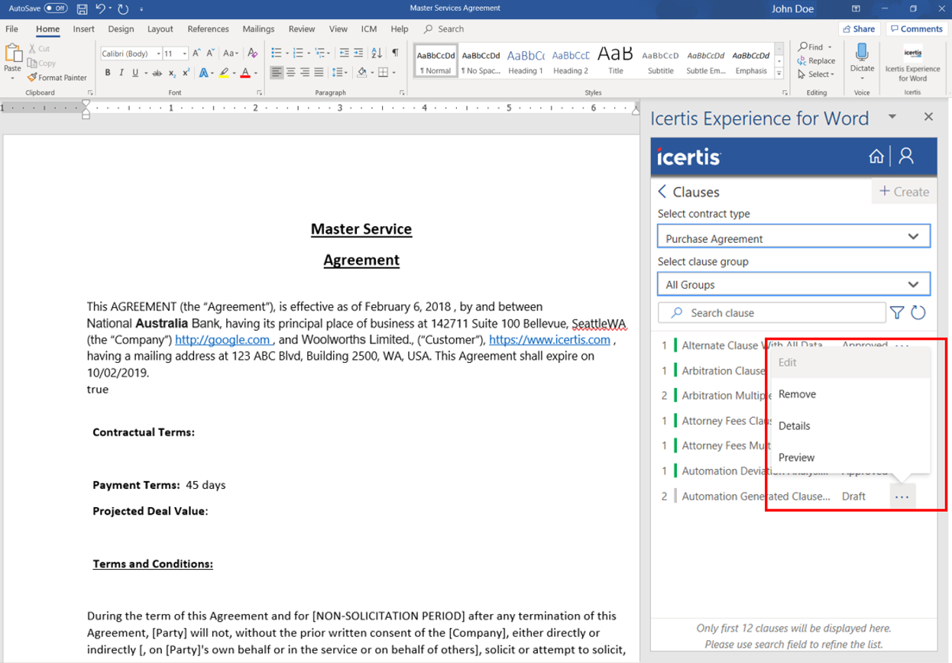Screen dimensions: 952x663
Task: Open the https://www.icertis.com hyperlink
Action: click(x=549, y=340)
